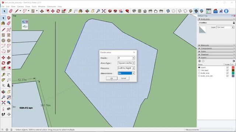The width and height of the screenshot is (236, 132).
Task: Open the File menu
Action: tap(3, 7)
